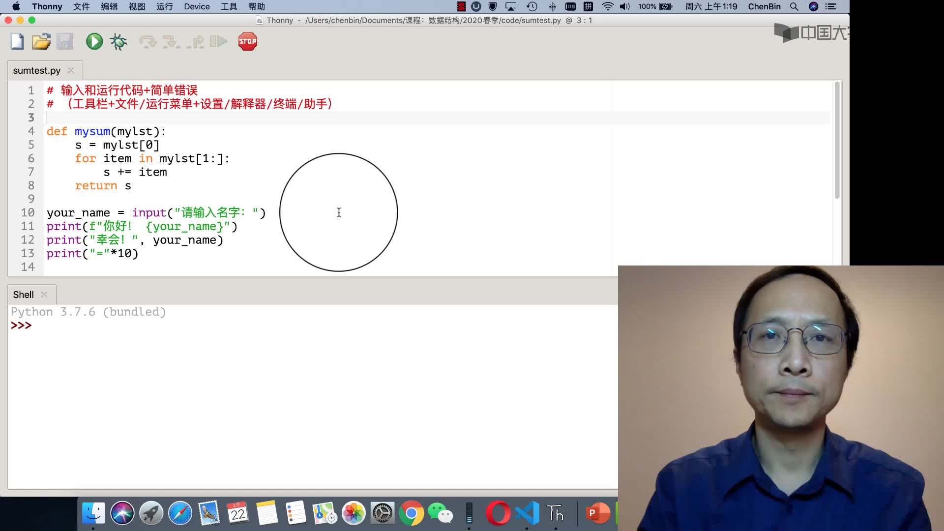
Task: Open Calendar from the Dock
Action: pyautogui.click(x=238, y=513)
